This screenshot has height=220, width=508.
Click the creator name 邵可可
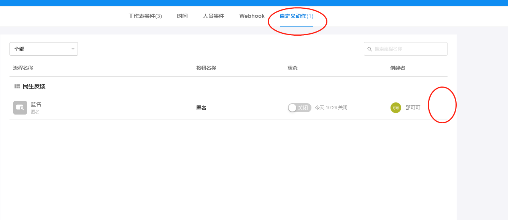coord(413,108)
